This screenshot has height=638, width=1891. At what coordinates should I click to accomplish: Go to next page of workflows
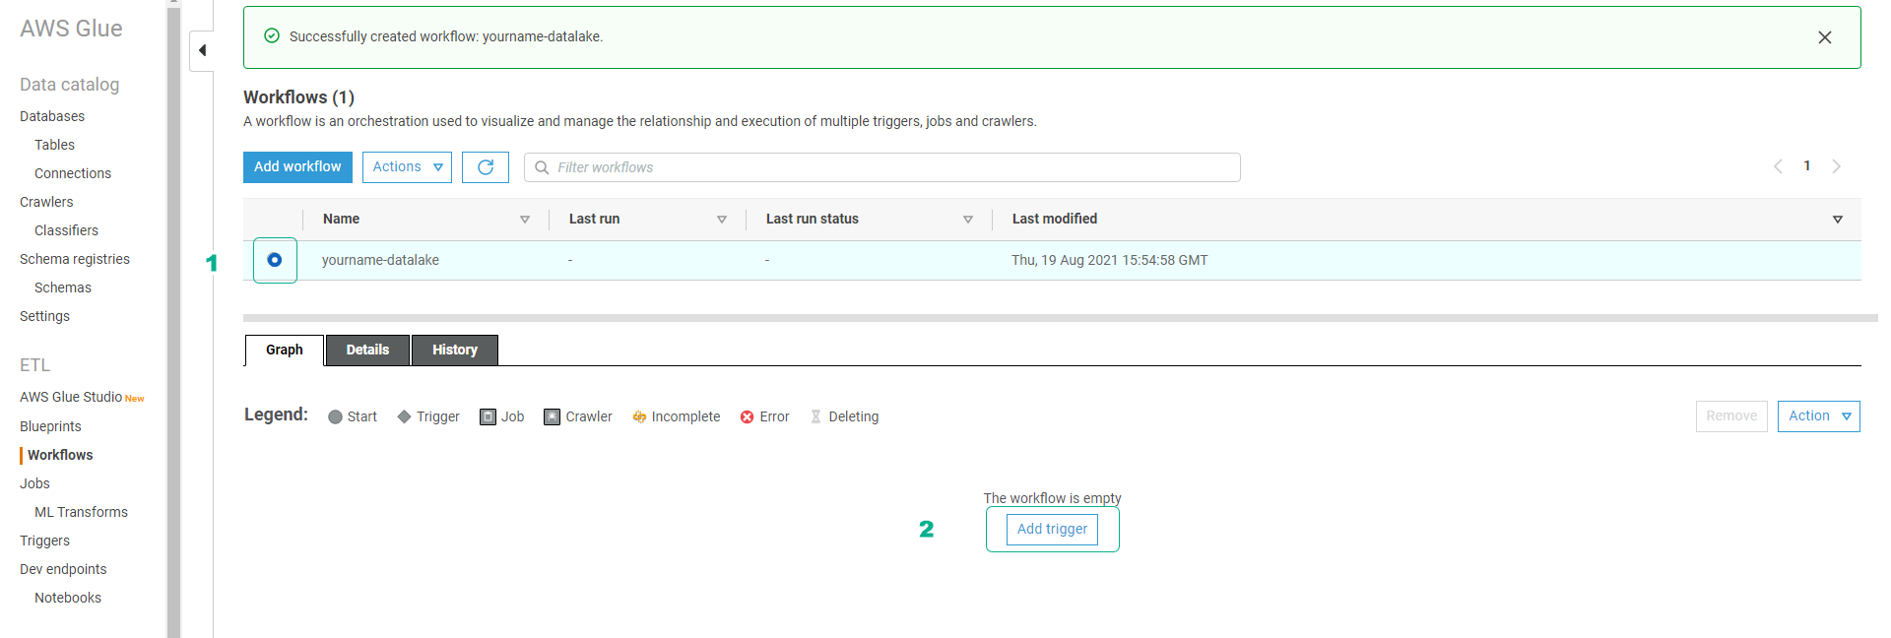point(1836,166)
